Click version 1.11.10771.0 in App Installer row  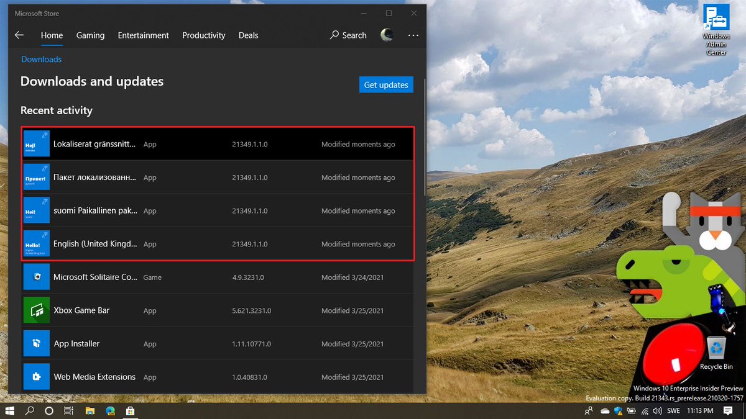[x=251, y=344]
